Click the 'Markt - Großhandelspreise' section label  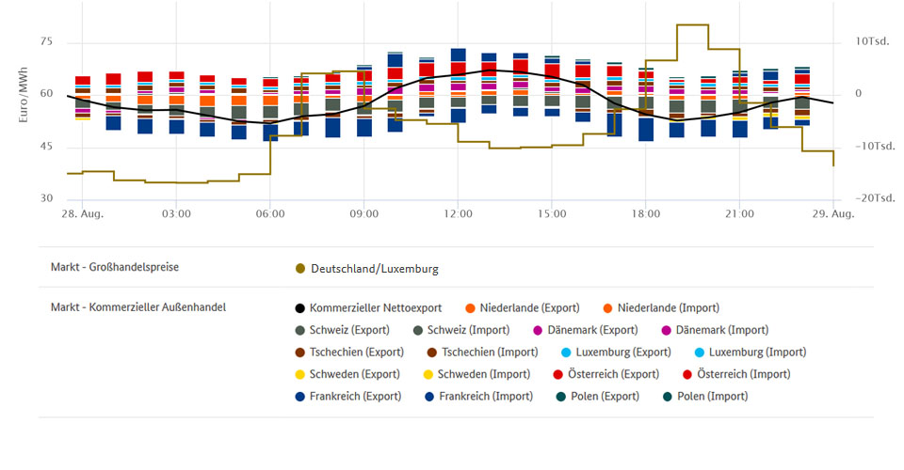115,267
